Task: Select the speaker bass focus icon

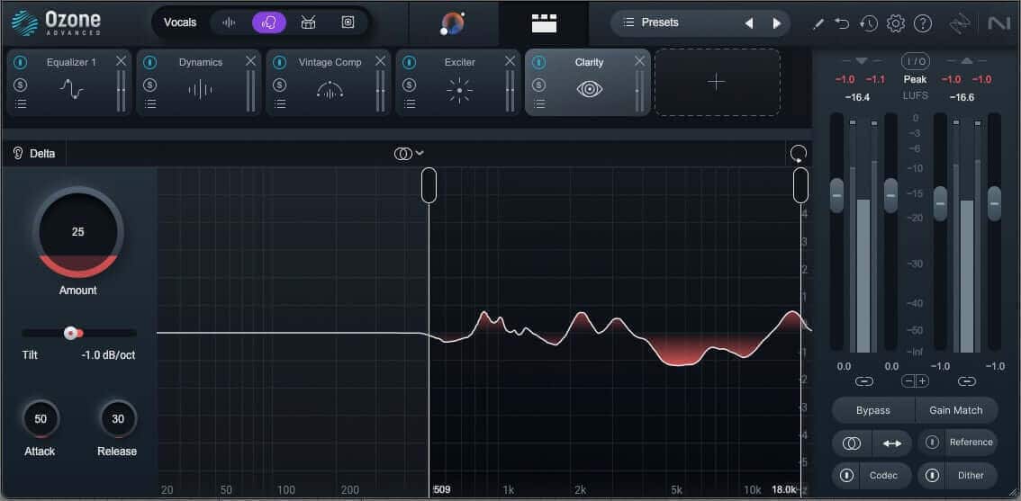Action: point(348,22)
